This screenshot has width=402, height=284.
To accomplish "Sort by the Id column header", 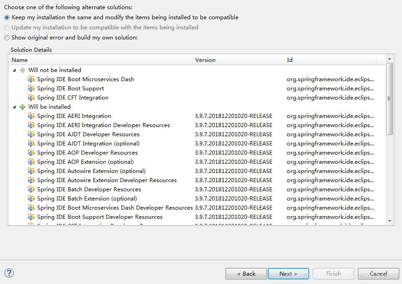I will (x=330, y=60).
